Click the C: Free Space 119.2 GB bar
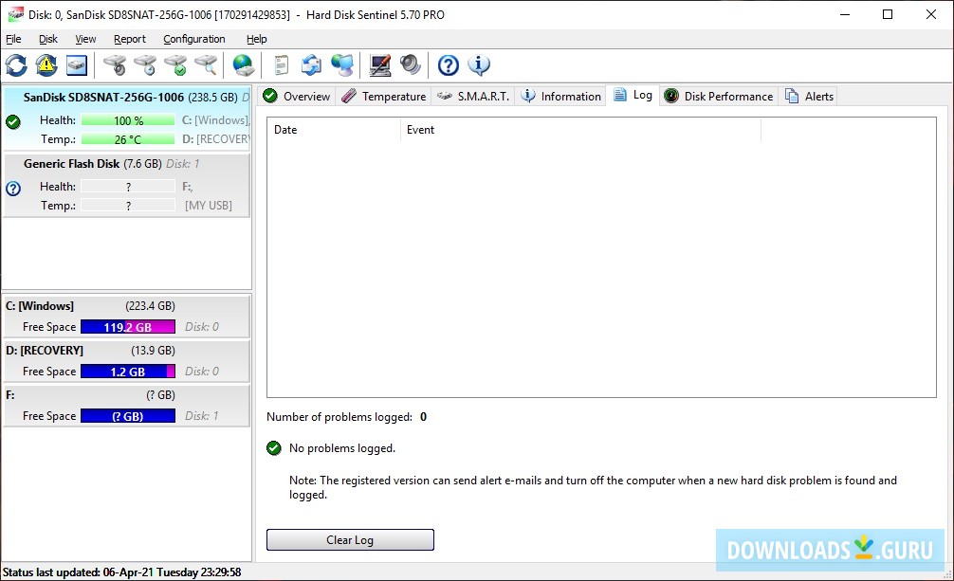The image size is (954, 581). 128,327
